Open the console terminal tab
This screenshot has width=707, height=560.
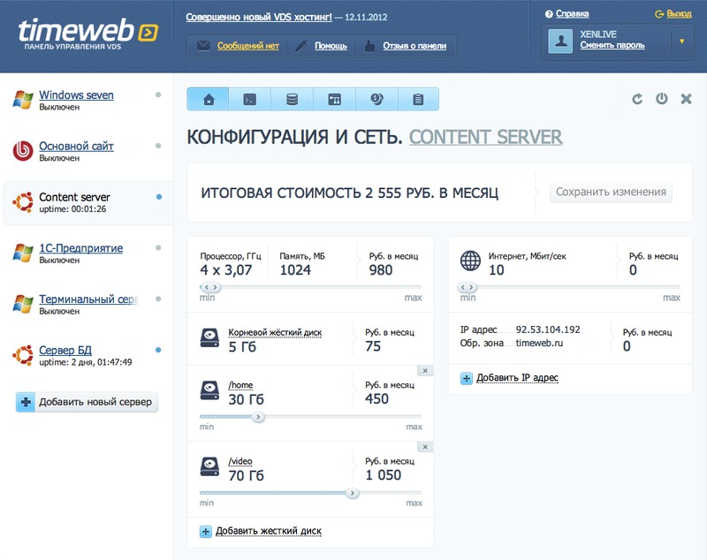coord(250,99)
